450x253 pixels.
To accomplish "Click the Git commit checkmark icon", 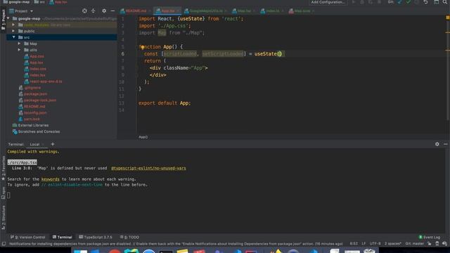I will 408,2.
